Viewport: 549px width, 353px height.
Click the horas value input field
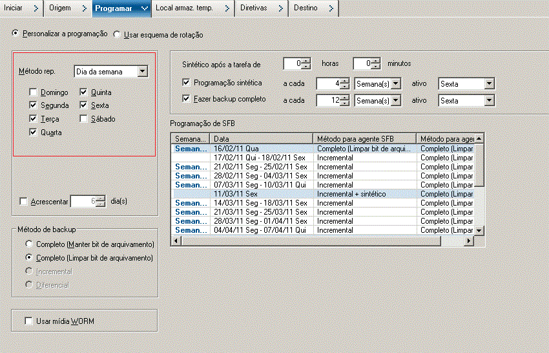point(293,63)
